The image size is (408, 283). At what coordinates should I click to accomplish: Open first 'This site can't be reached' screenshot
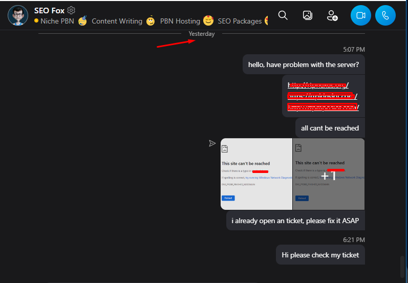[x=256, y=174]
